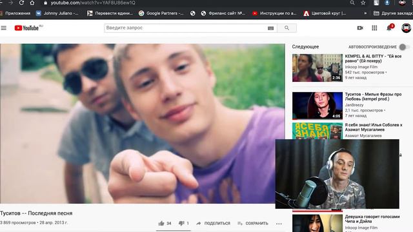The height and width of the screenshot is (232, 413).
Task: Open the Johnny Juliano VK bookmark
Action: pos(57,13)
